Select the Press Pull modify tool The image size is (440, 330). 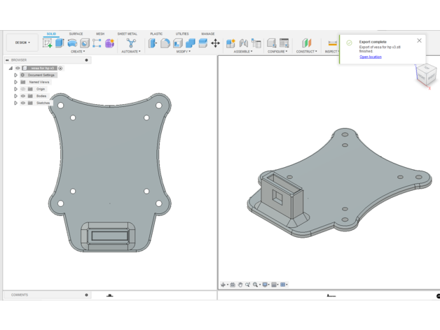click(x=153, y=43)
